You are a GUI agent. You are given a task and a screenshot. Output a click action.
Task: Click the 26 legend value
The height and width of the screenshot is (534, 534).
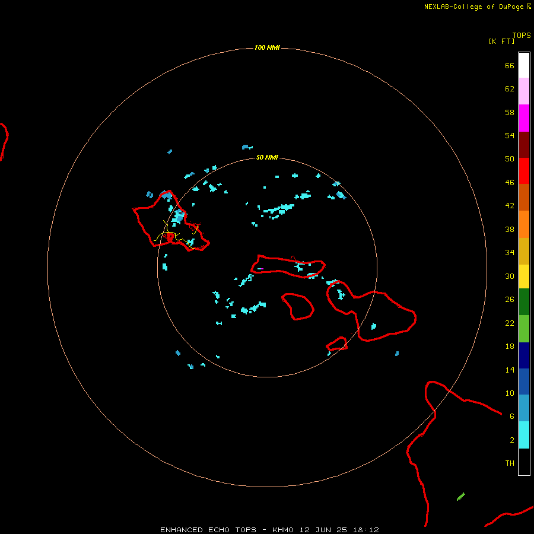coord(510,299)
